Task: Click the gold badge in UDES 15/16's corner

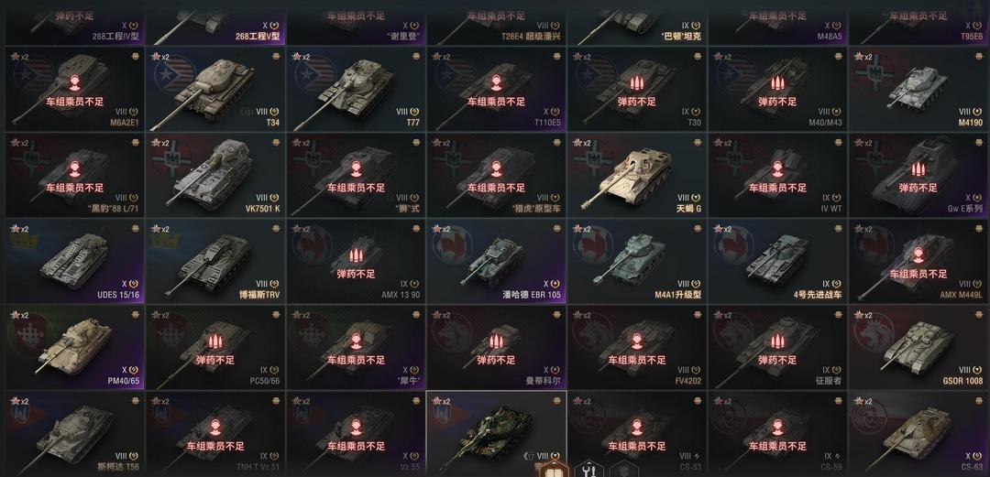Action: (x=135, y=228)
